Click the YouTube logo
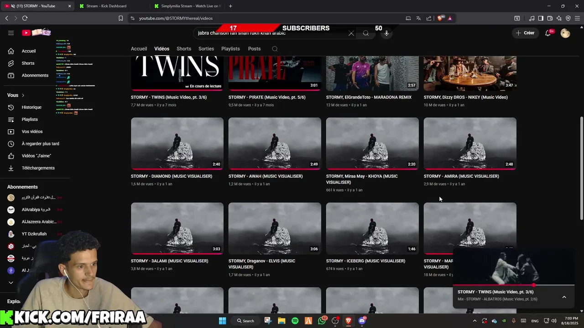This screenshot has width=584, height=328. (36, 33)
